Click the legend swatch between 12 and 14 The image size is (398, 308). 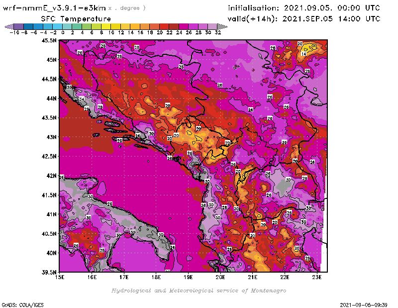click(125, 26)
